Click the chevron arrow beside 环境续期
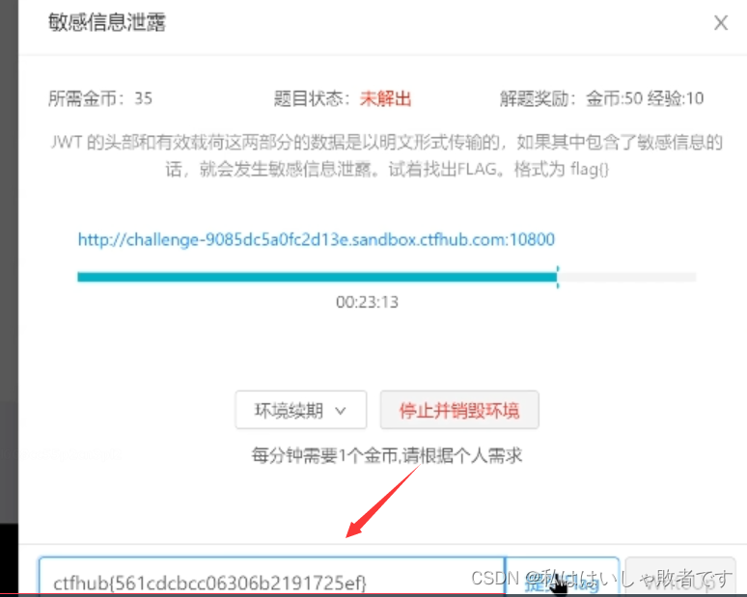747x597 pixels. pos(340,411)
